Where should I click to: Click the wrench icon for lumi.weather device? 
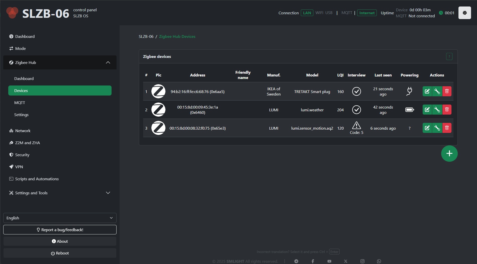(x=437, y=110)
